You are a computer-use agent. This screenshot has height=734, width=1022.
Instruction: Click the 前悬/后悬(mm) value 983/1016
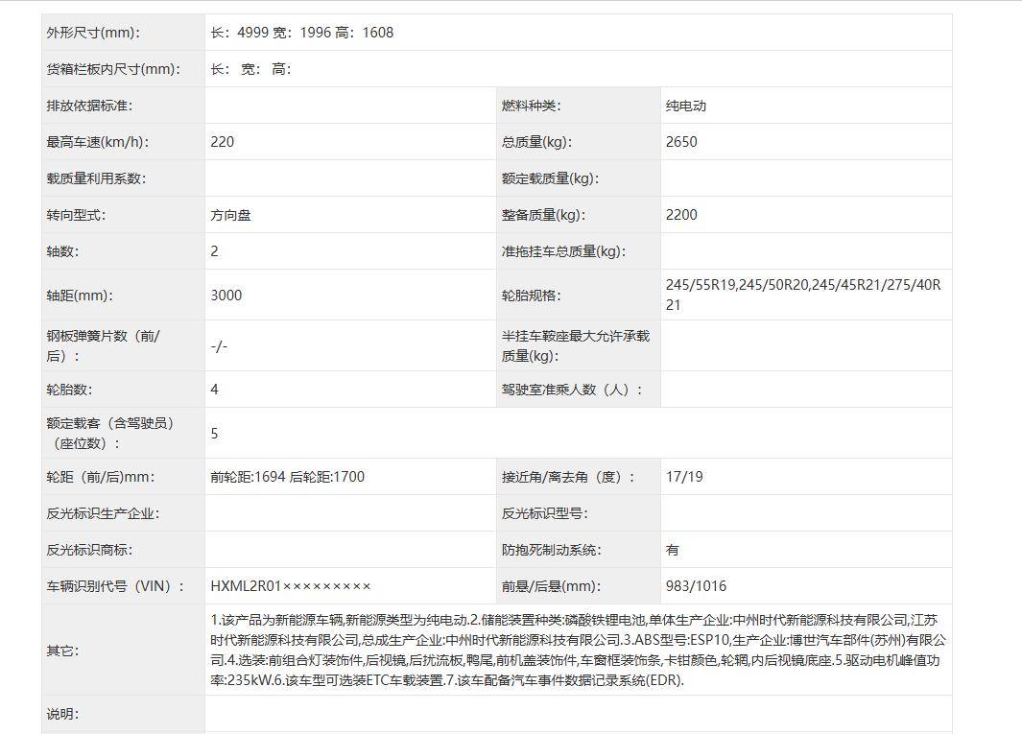(696, 586)
